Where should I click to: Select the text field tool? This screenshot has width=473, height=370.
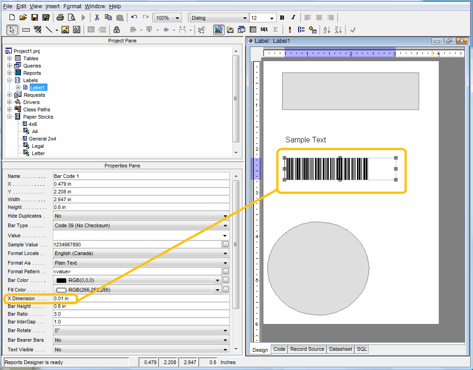click(26, 30)
